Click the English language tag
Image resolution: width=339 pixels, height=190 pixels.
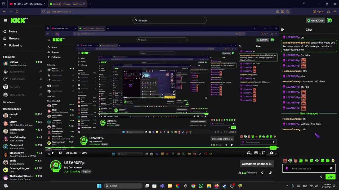86,172
